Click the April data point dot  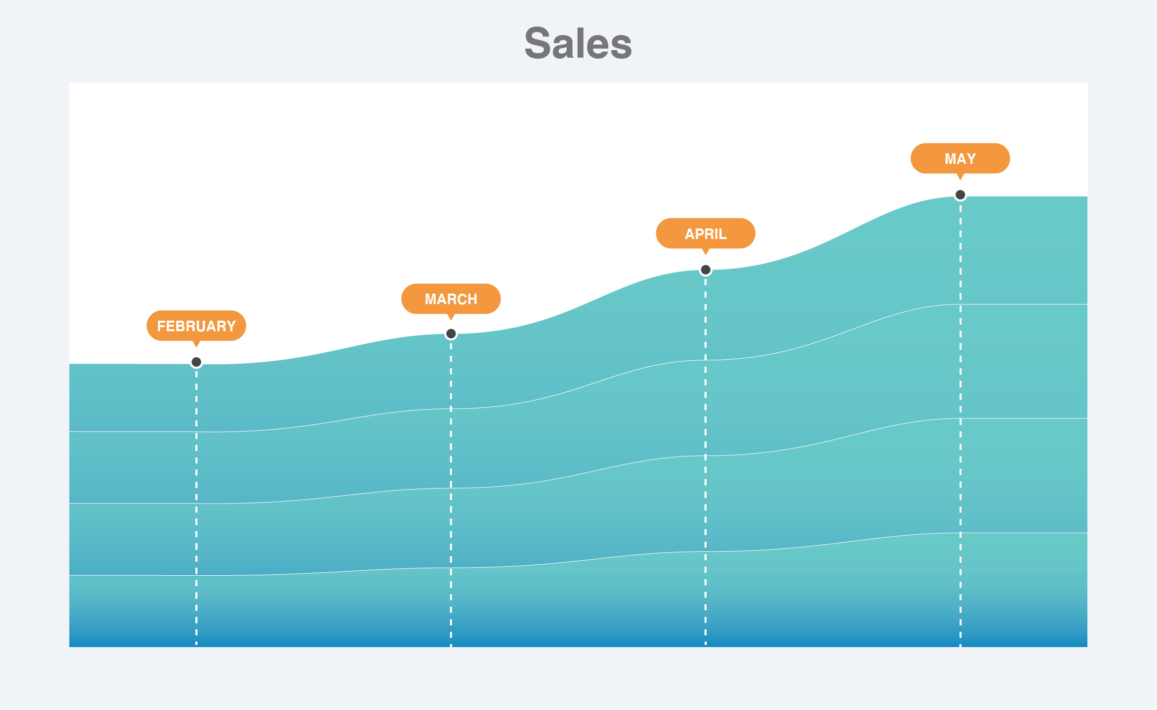point(706,270)
